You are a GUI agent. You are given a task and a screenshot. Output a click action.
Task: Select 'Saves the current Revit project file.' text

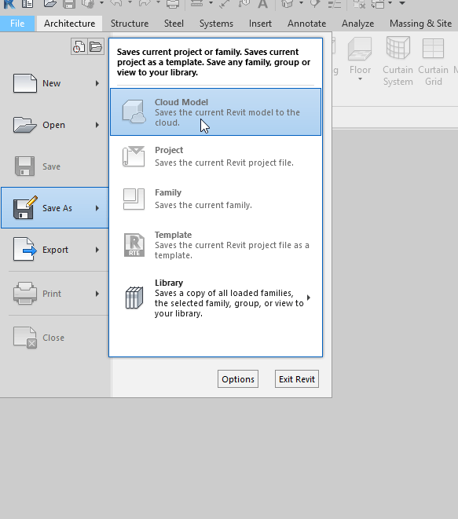tap(224, 163)
